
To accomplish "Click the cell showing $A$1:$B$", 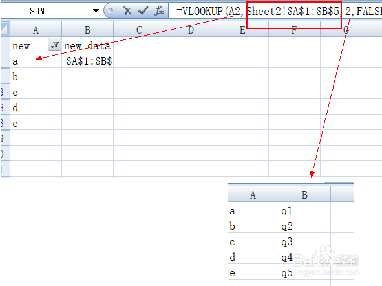I will [87, 61].
